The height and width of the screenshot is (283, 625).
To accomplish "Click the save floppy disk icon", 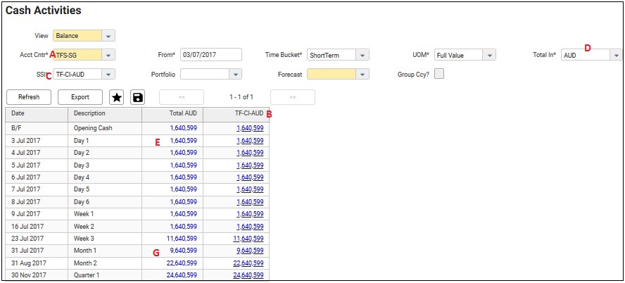I will pos(138,97).
